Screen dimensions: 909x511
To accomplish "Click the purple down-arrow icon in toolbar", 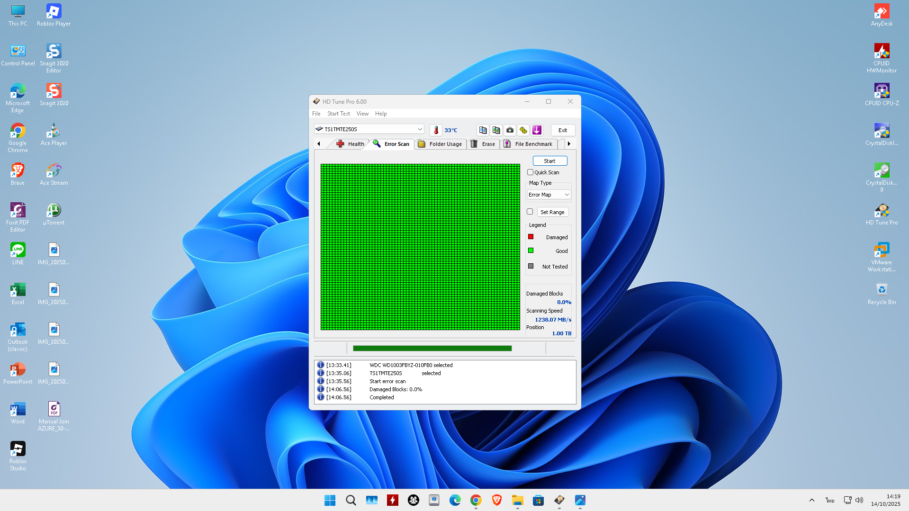I will (x=537, y=130).
